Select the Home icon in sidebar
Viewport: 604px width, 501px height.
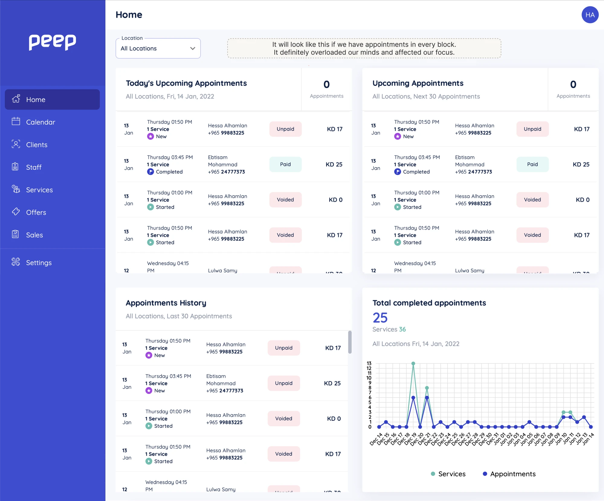coord(16,99)
